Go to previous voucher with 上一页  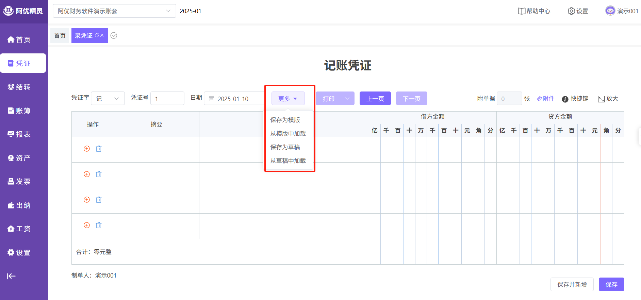[x=375, y=99]
